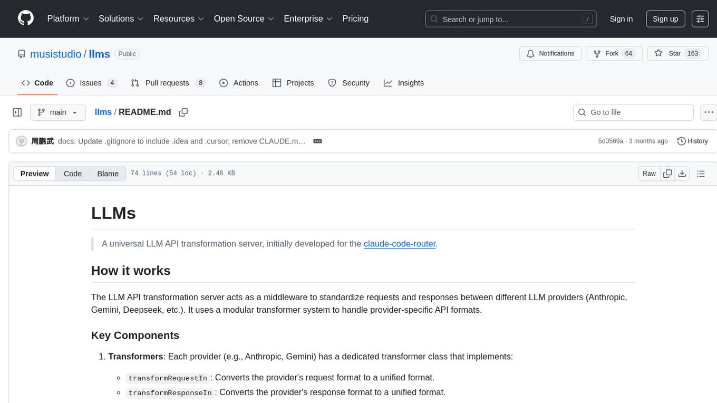Click the commit author avatar
The width and height of the screenshot is (717, 403).
22,141
